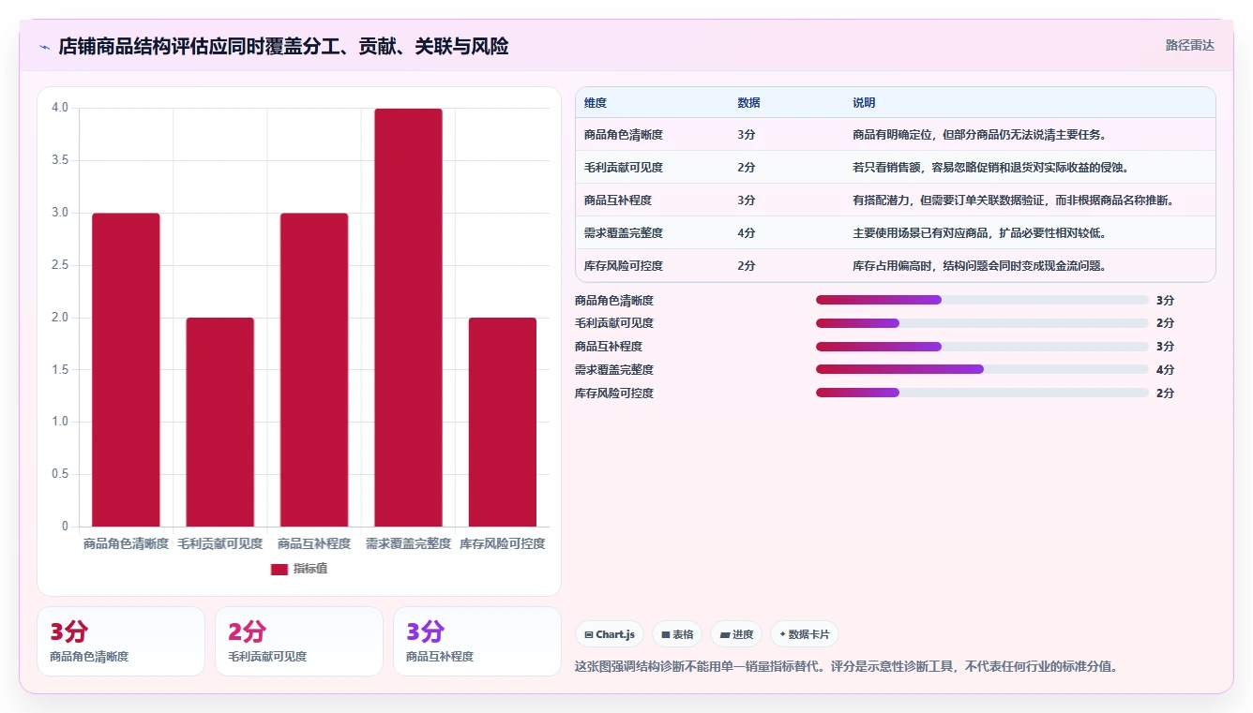Select the Chart.js chip

609,634
